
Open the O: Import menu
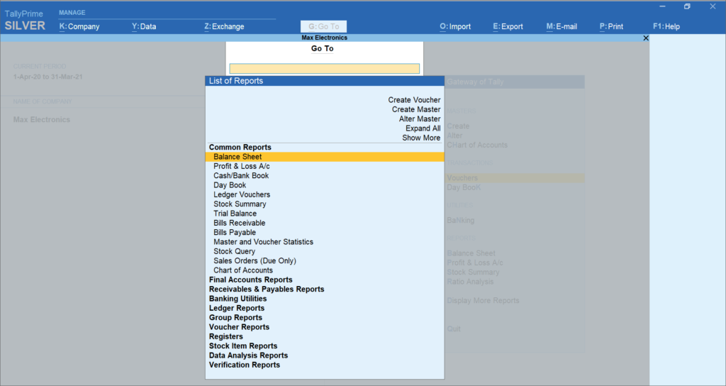pyautogui.click(x=455, y=26)
